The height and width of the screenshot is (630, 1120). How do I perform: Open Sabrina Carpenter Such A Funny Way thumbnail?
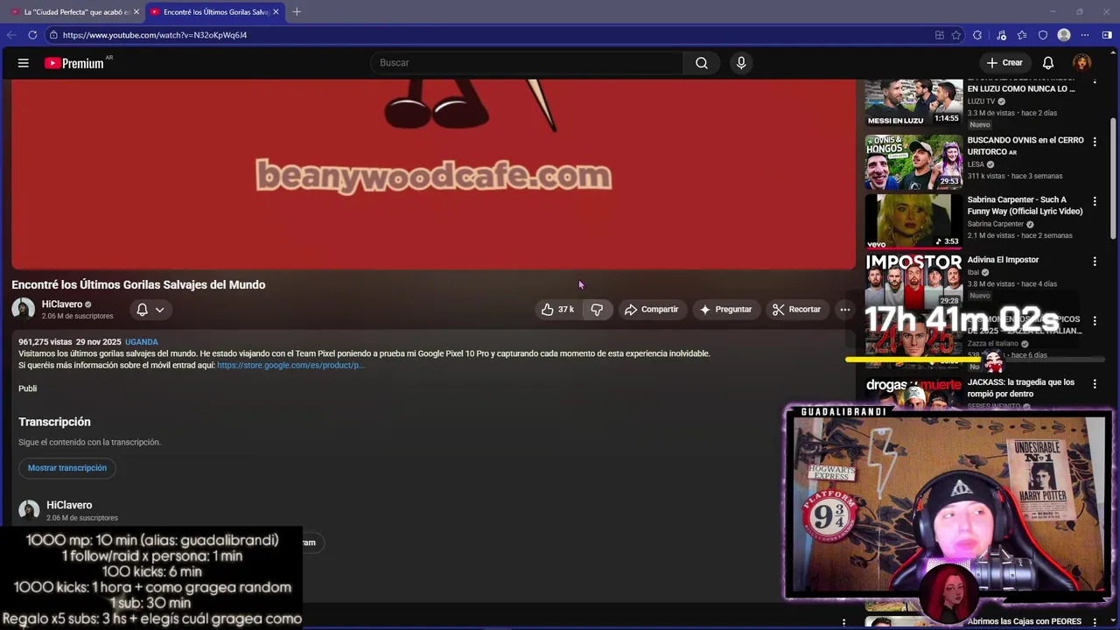(913, 221)
